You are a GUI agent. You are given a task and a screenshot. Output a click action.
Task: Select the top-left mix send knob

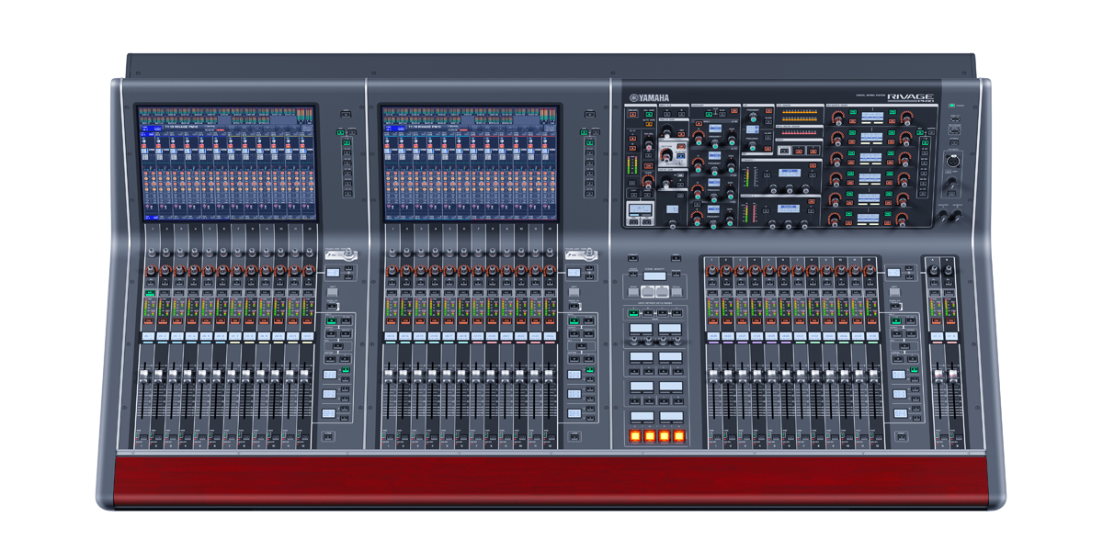click(x=838, y=118)
